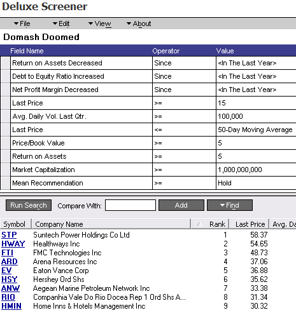Open the View menu

[100, 23]
